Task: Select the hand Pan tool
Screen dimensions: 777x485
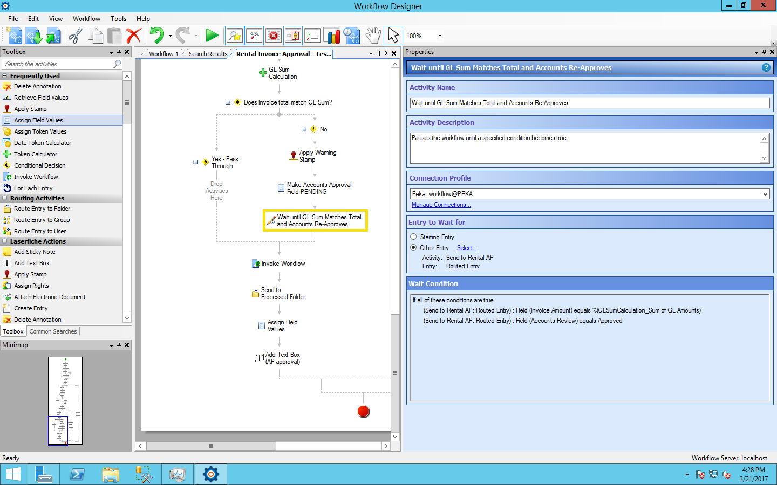Action: coord(373,36)
